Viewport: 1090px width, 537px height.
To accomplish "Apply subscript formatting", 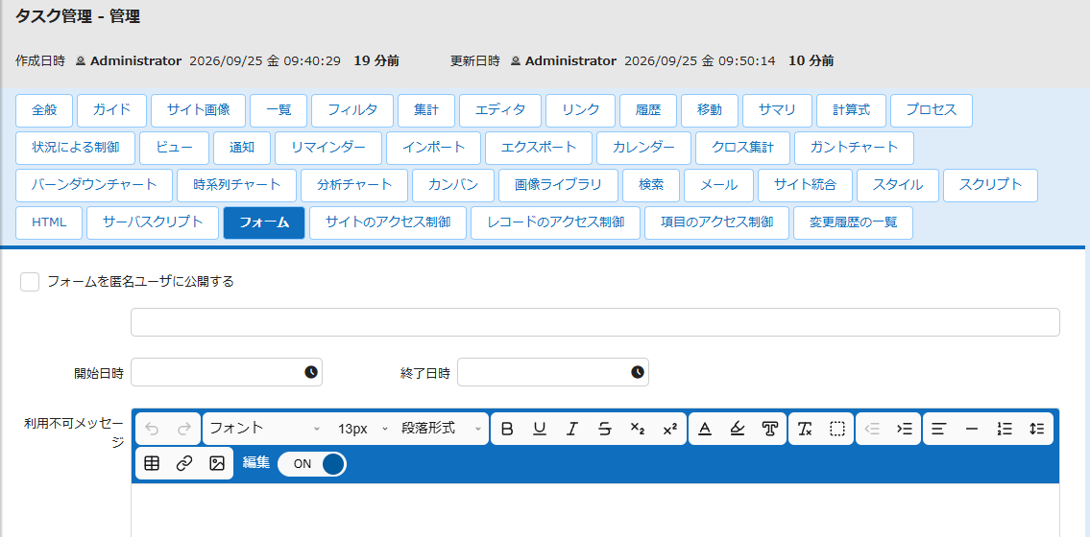I will (x=638, y=429).
